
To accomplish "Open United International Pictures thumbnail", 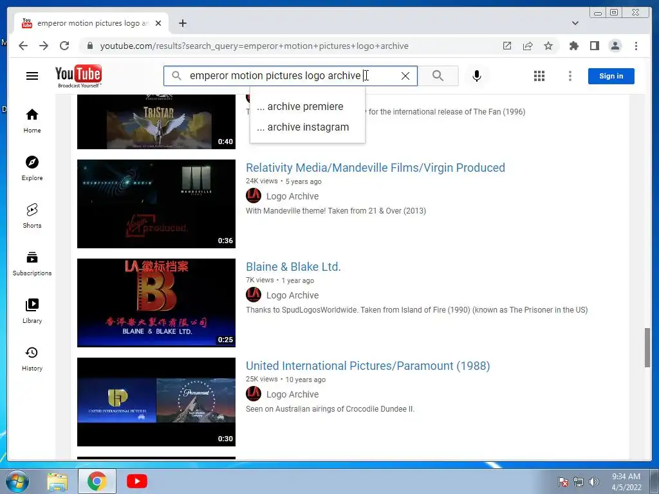I will click(156, 402).
